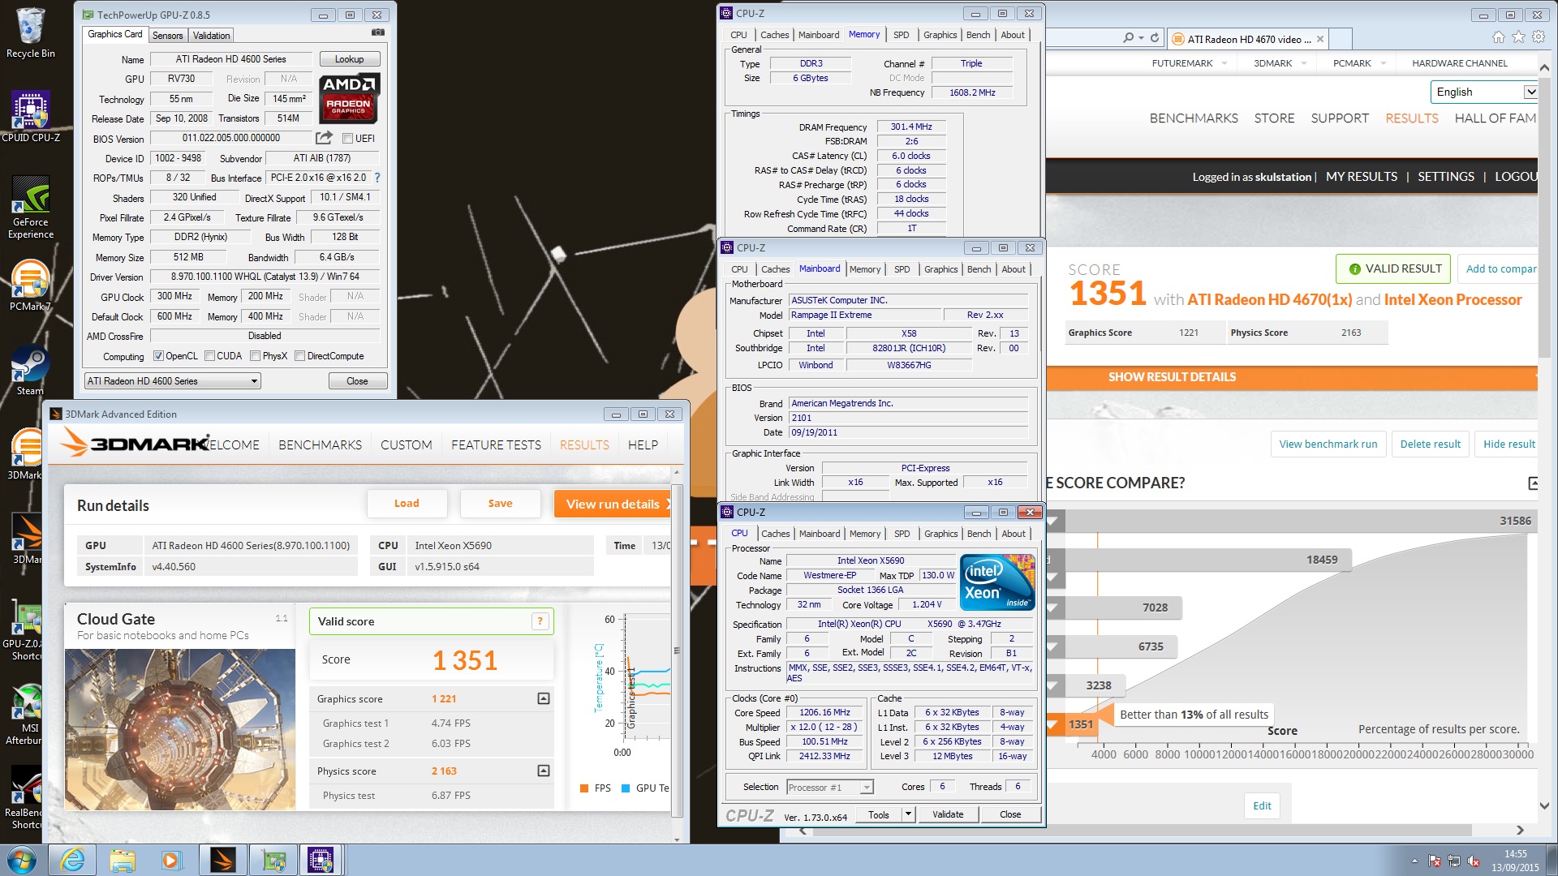This screenshot has height=876, width=1558.
Task: Open GeForce Experience desktop icon
Action: 31,207
